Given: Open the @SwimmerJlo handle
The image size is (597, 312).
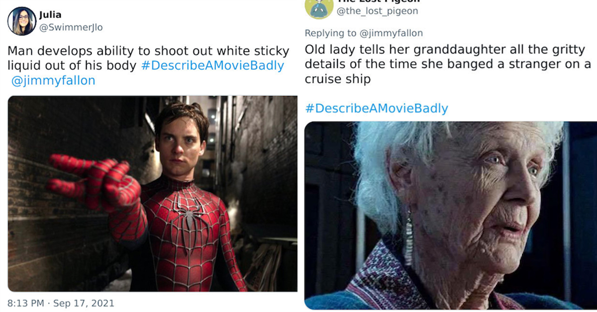Looking at the screenshot, I should [x=71, y=27].
